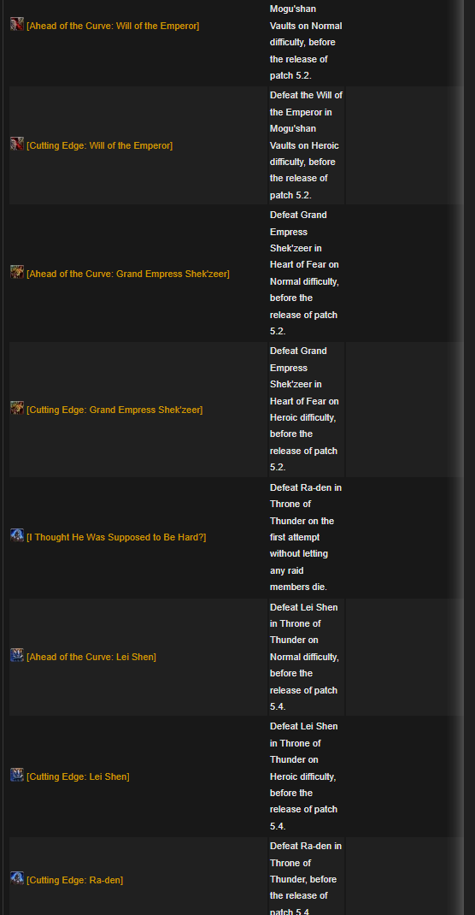Open Cutting Edge: Grand Empress Shek'zeer link
The width and height of the screenshot is (475, 915).
pyautogui.click(x=114, y=410)
